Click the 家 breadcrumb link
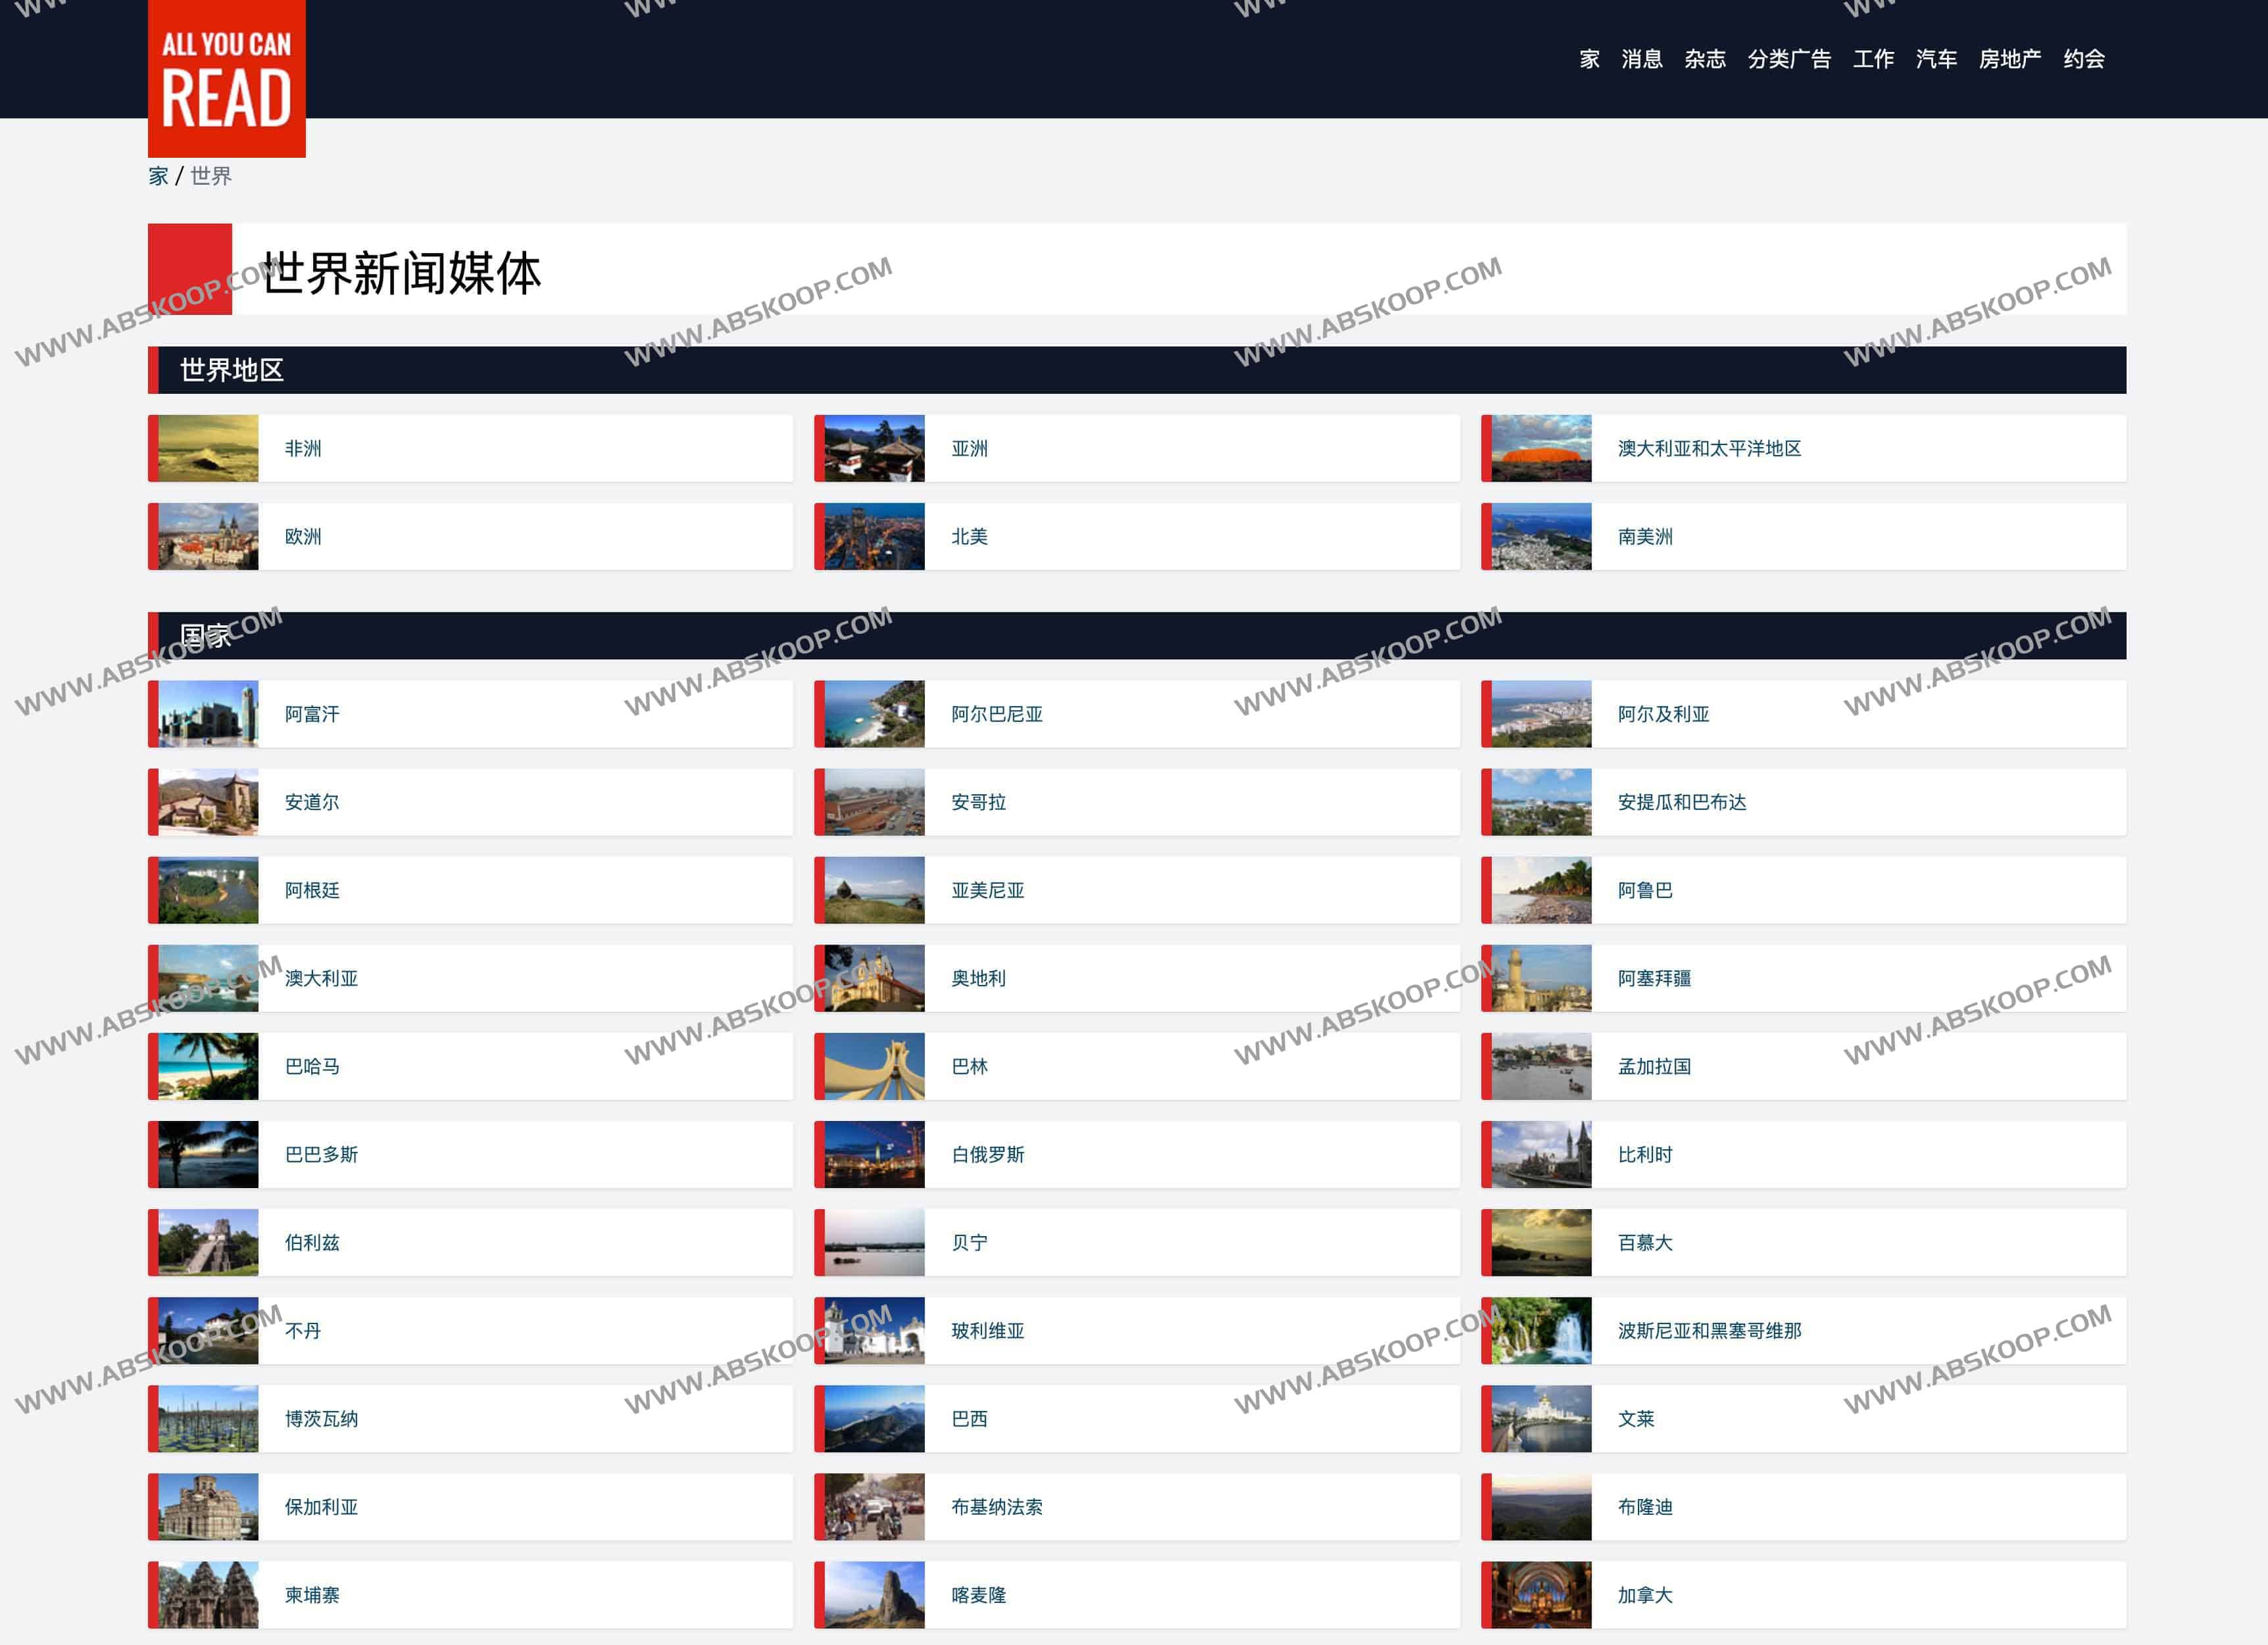This screenshot has width=2268, height=1645. coord(158,176)
